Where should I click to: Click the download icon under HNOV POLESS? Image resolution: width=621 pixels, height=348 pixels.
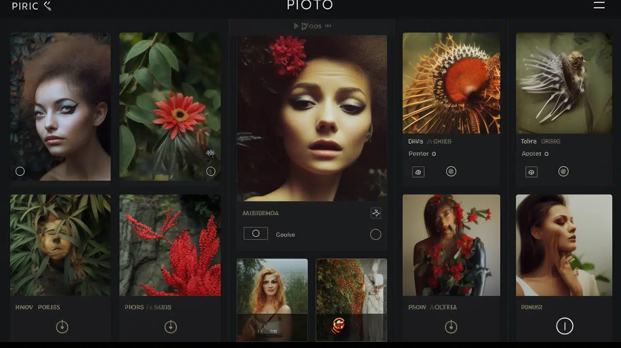(x=61, y=327)
